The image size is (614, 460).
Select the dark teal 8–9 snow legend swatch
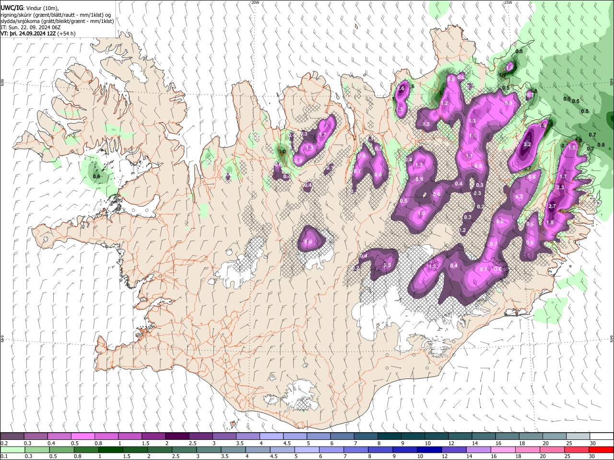coord(390,437)
